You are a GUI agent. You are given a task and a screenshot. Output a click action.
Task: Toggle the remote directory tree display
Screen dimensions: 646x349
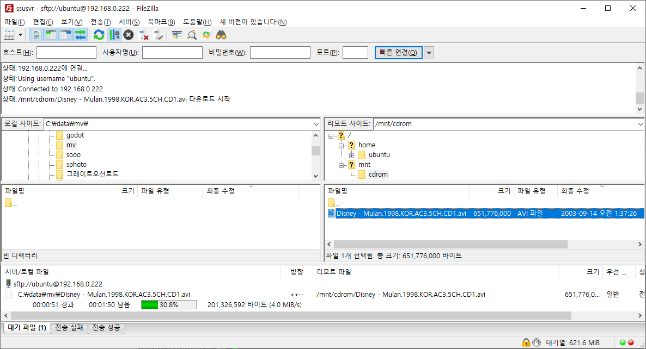tap(65, 35)
